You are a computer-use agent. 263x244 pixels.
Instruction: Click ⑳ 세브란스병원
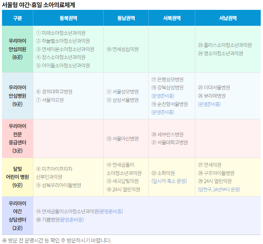point(167,135)
